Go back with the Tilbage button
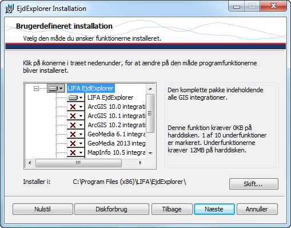Viewport: 291px width, 228px height. click(x=172, y=209)
